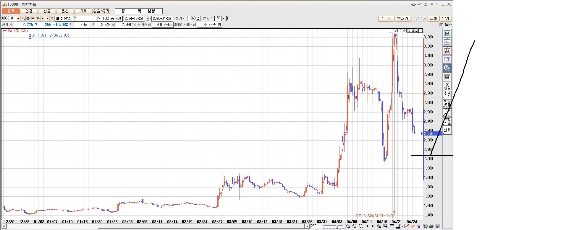Switch to the 업종 tab
The image size is (566, 230).
click(x=29, y=11)
